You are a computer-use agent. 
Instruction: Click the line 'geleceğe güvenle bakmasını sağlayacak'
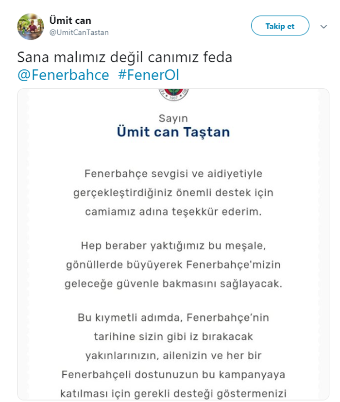coord(173,284)
